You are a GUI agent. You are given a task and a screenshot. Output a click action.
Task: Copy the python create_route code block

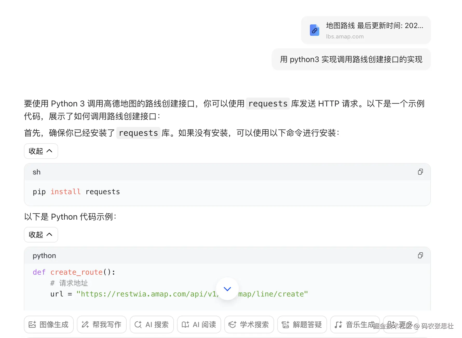[x=420, y=255]
